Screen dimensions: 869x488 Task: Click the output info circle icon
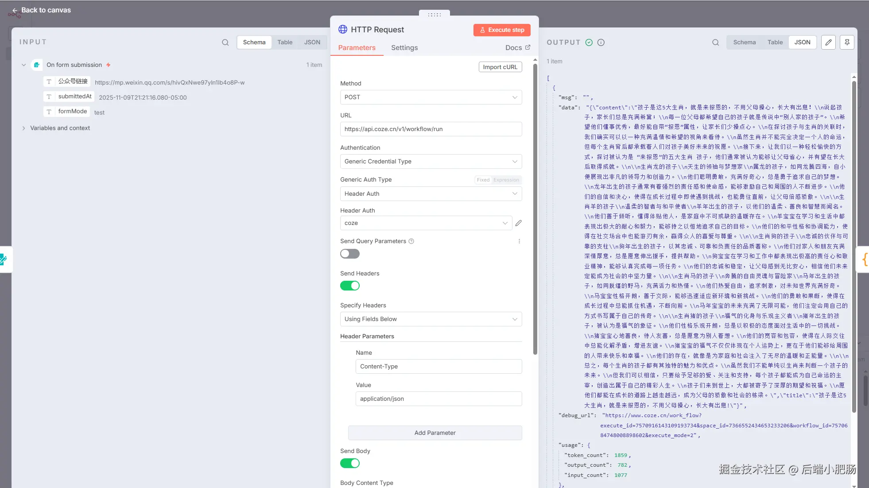tap(601, 43)
